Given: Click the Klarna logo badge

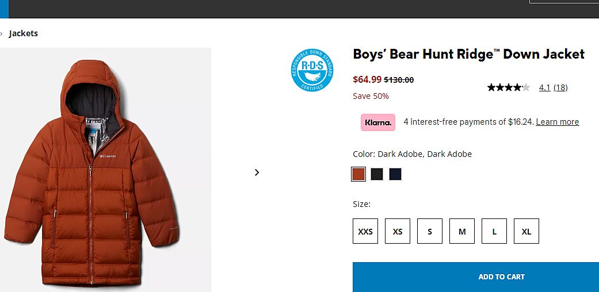Looking at the screenshot, I should (x=378, y=122).
